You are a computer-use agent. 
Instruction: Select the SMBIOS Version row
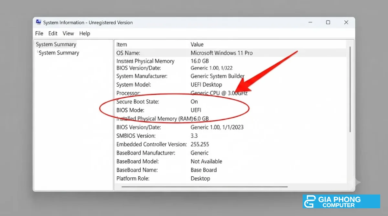click(x=136, y=136)
